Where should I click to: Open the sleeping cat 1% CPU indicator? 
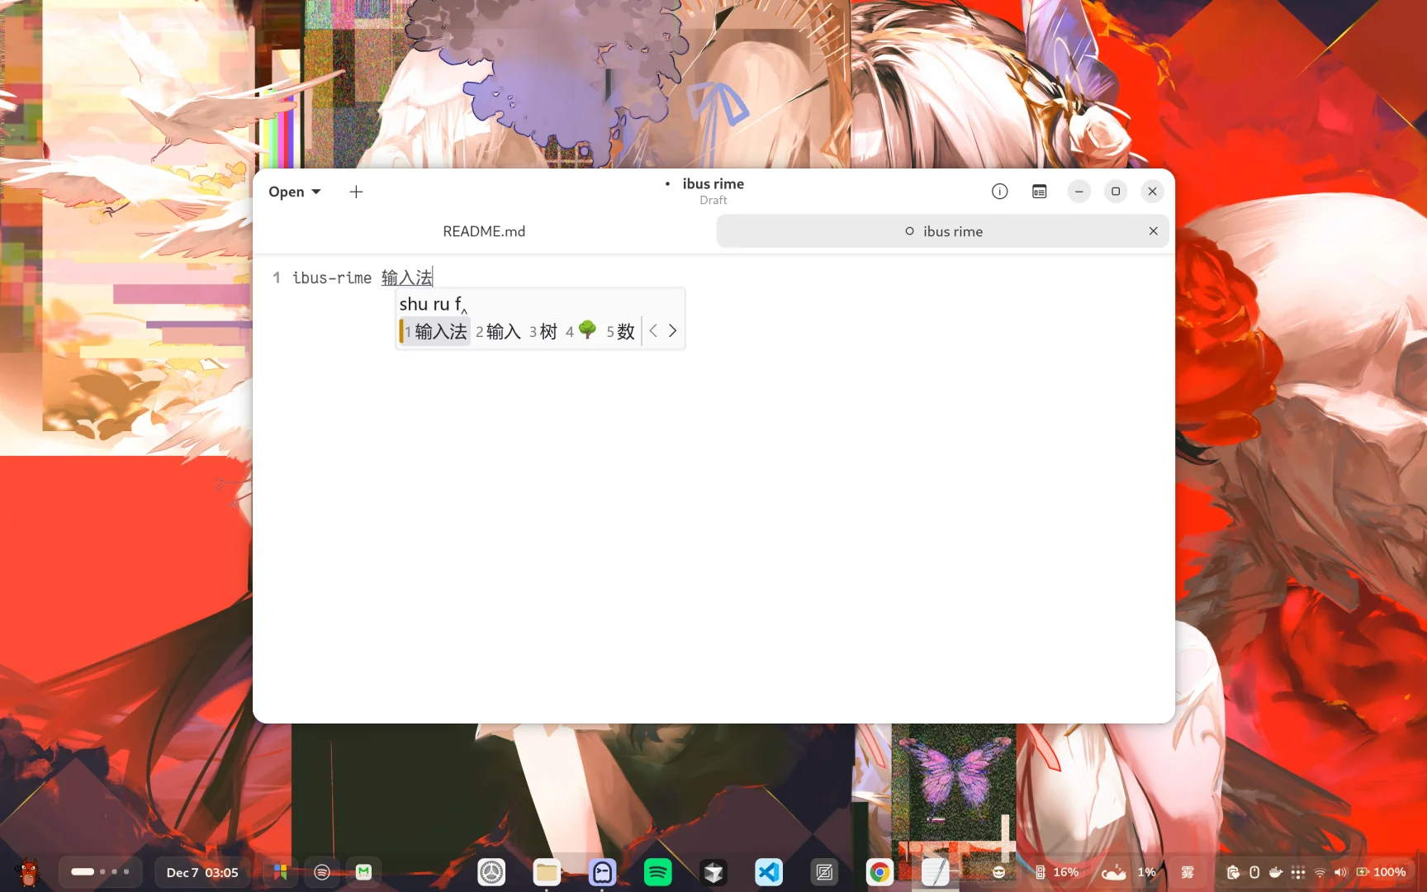[x=1129, y=872]
